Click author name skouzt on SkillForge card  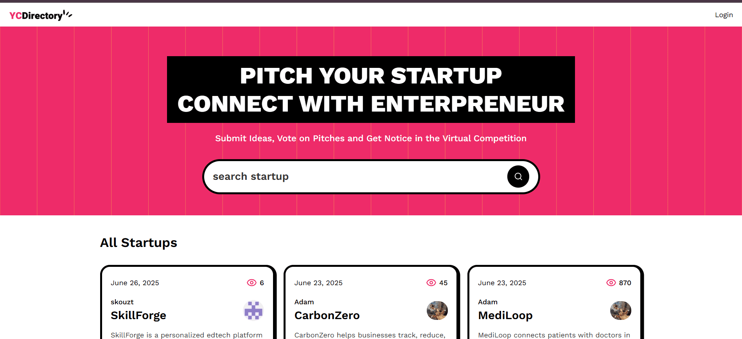click(122, 302)
